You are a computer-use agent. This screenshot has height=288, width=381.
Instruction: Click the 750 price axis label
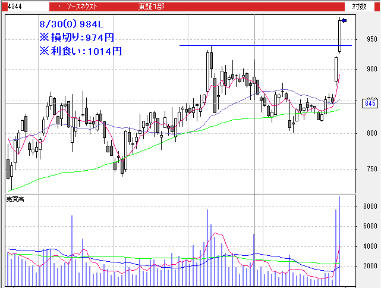coord(373,170)
